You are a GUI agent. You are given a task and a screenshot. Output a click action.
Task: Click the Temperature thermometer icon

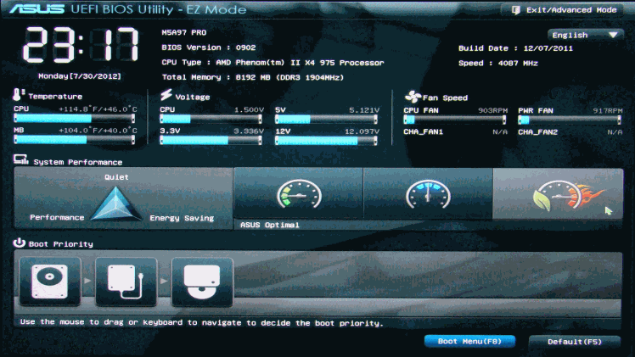pyautogui.click(x=19, y=95)
